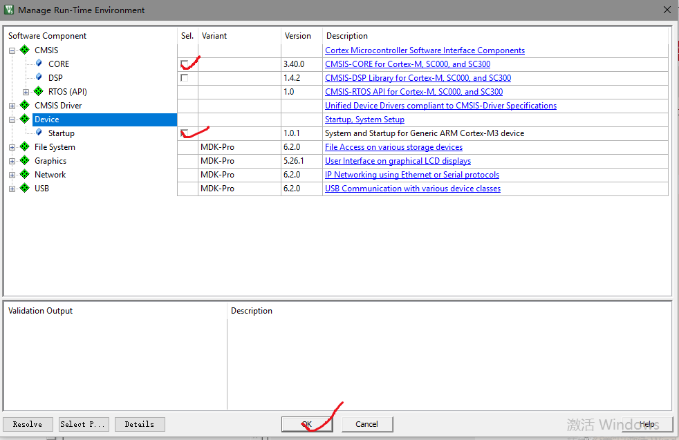679x440 pixels.
Task: Expand the RTOS (API) tree node
Action: (26, 92)
